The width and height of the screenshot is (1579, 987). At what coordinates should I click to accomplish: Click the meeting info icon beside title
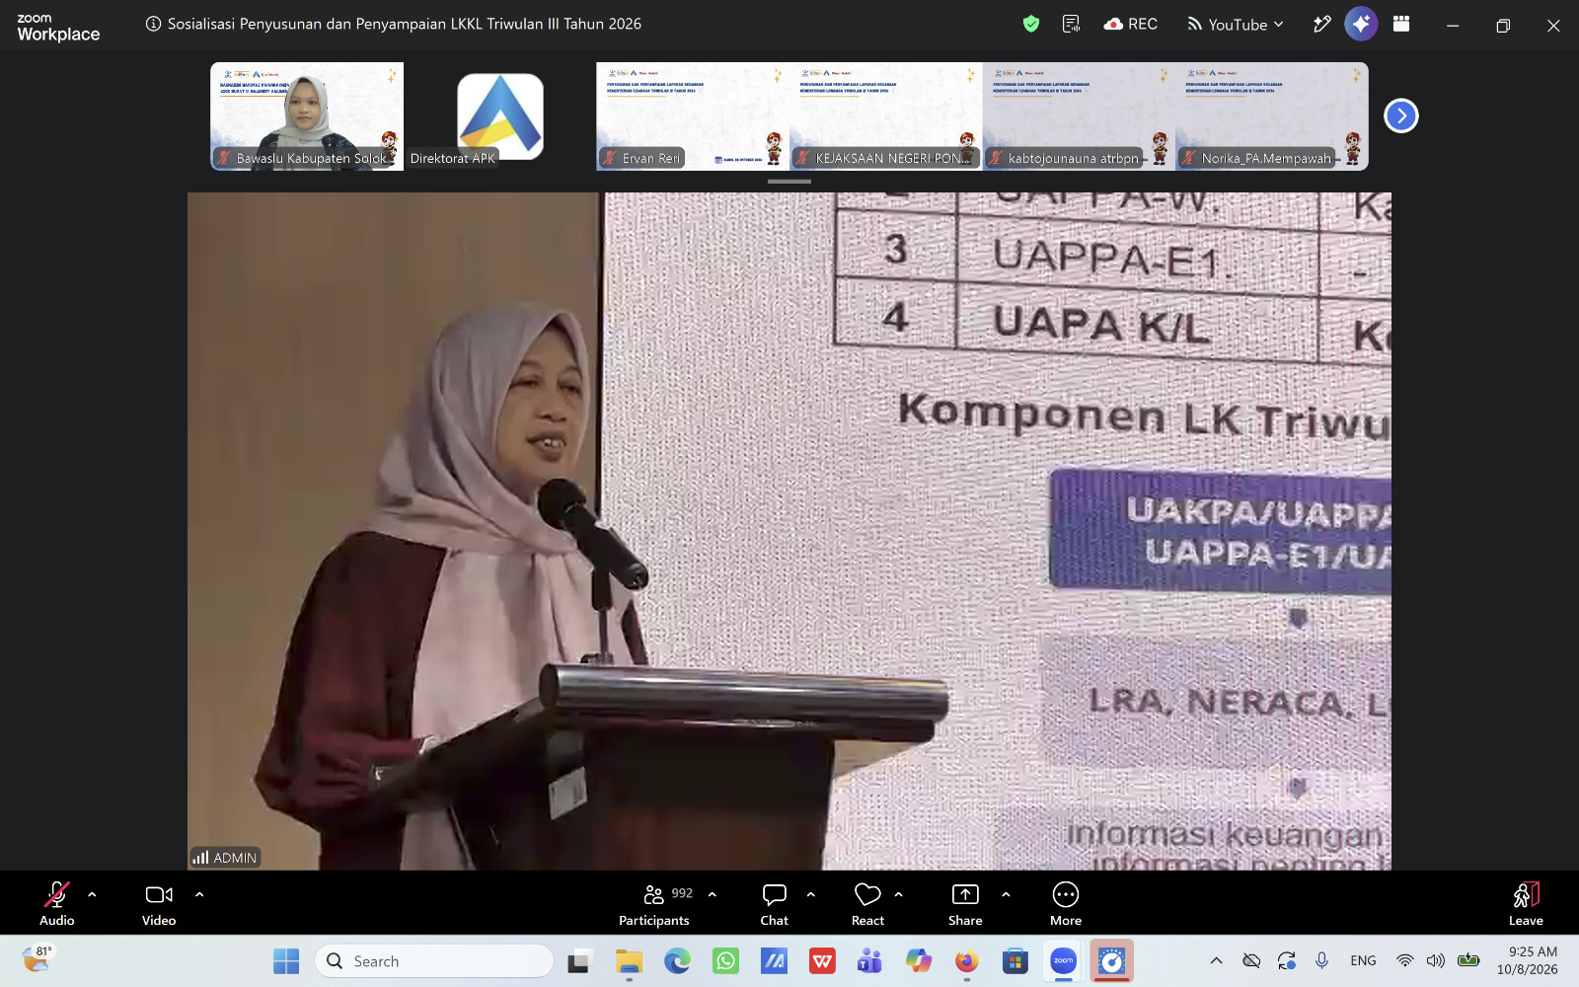point(153,24)
